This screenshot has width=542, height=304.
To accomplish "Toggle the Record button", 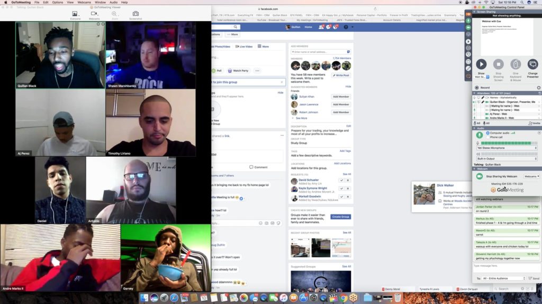I will coord(482,88).
